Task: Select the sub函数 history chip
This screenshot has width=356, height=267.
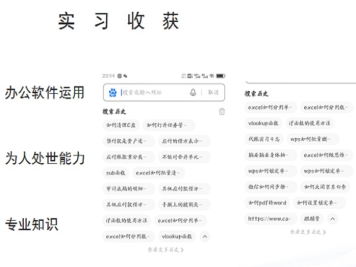Action: (116, 173)
